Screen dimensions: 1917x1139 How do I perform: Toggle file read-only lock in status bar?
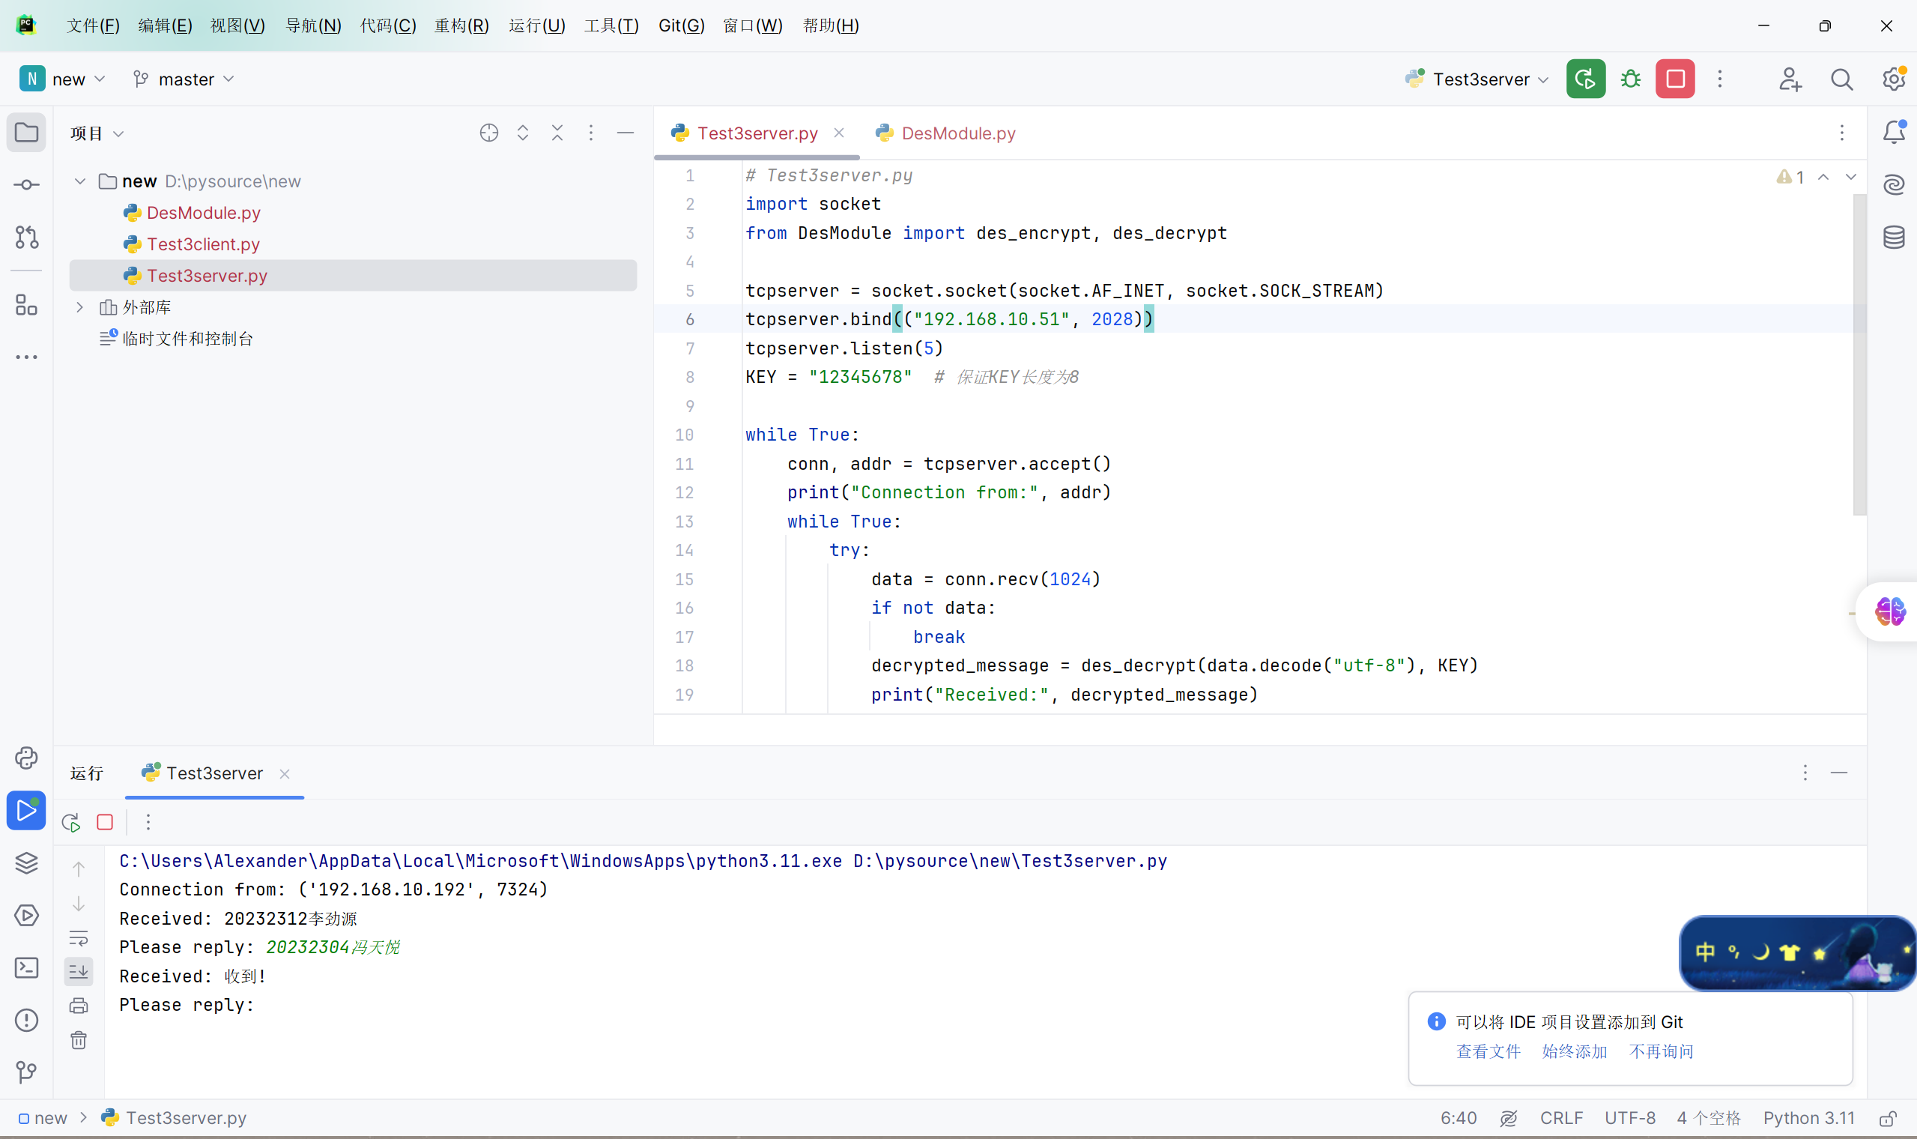pos(1888,1118)
